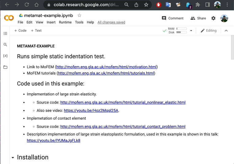Click the Share button
The image size is (234, 164).
(x=198, y=18)
